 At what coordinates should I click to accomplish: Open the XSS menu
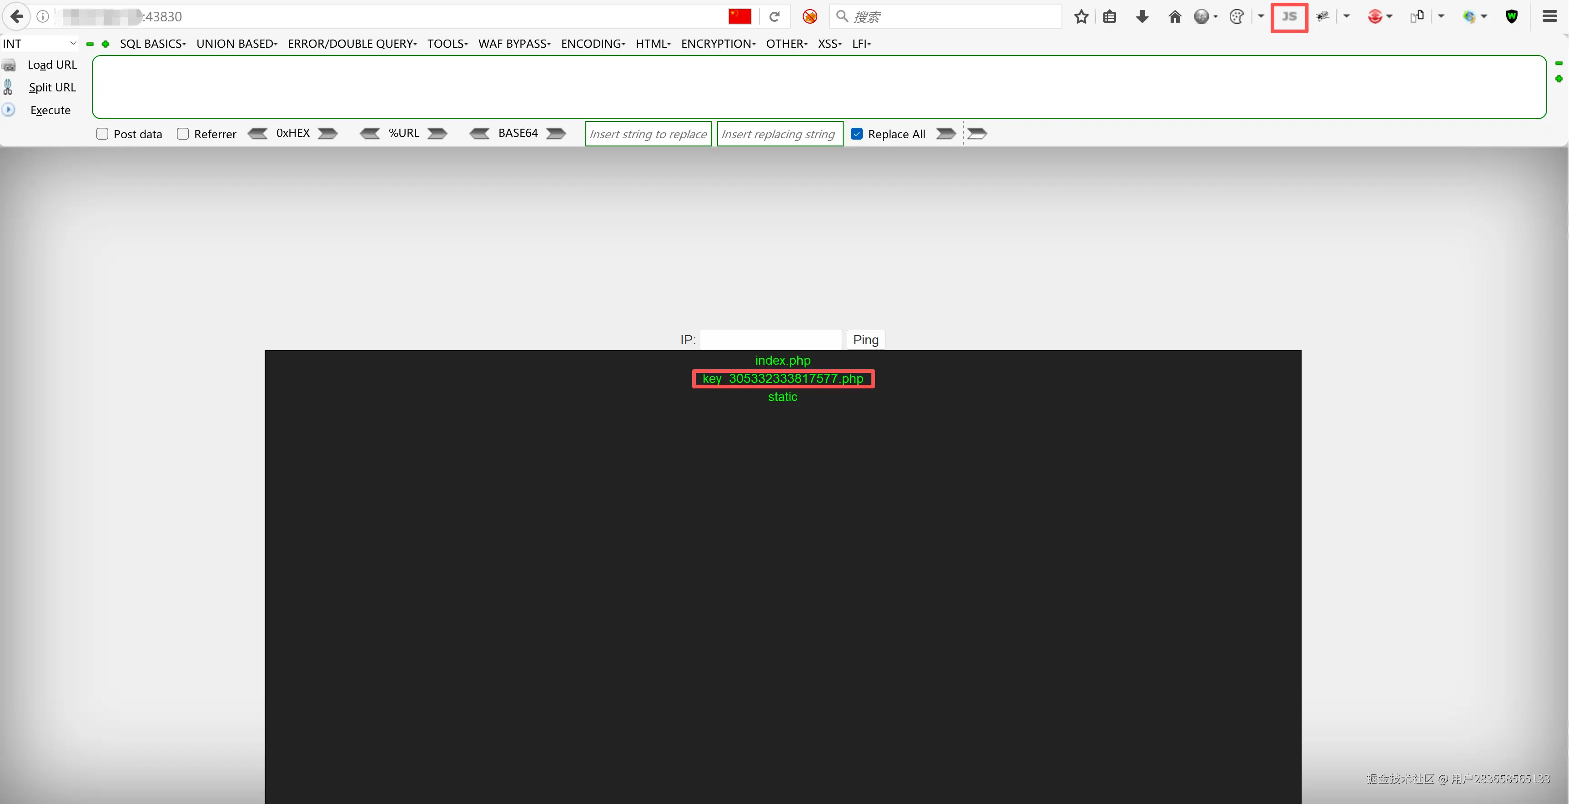pos(829,43)
